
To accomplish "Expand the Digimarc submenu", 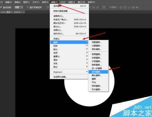I will [x=69, y=72].
